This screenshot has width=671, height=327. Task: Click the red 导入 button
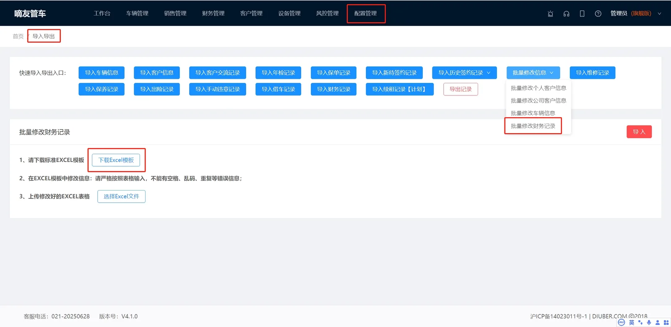pyautogui.click(x=639, y=132)
